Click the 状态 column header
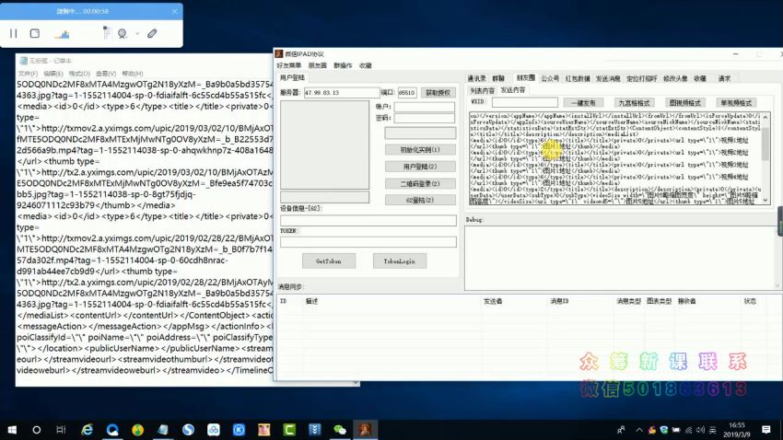 (x=750, y=301)
